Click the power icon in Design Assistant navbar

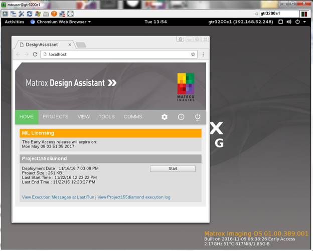(x=198, y=117)
